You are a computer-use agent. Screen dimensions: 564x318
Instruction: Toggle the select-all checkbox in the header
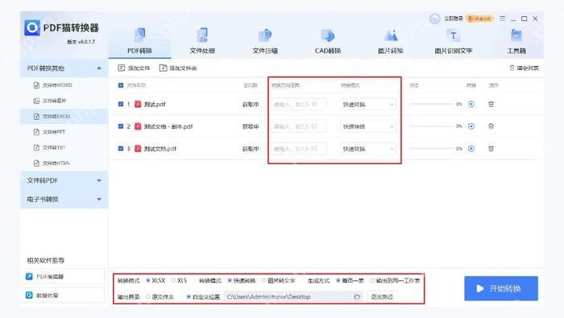[121, 85]
